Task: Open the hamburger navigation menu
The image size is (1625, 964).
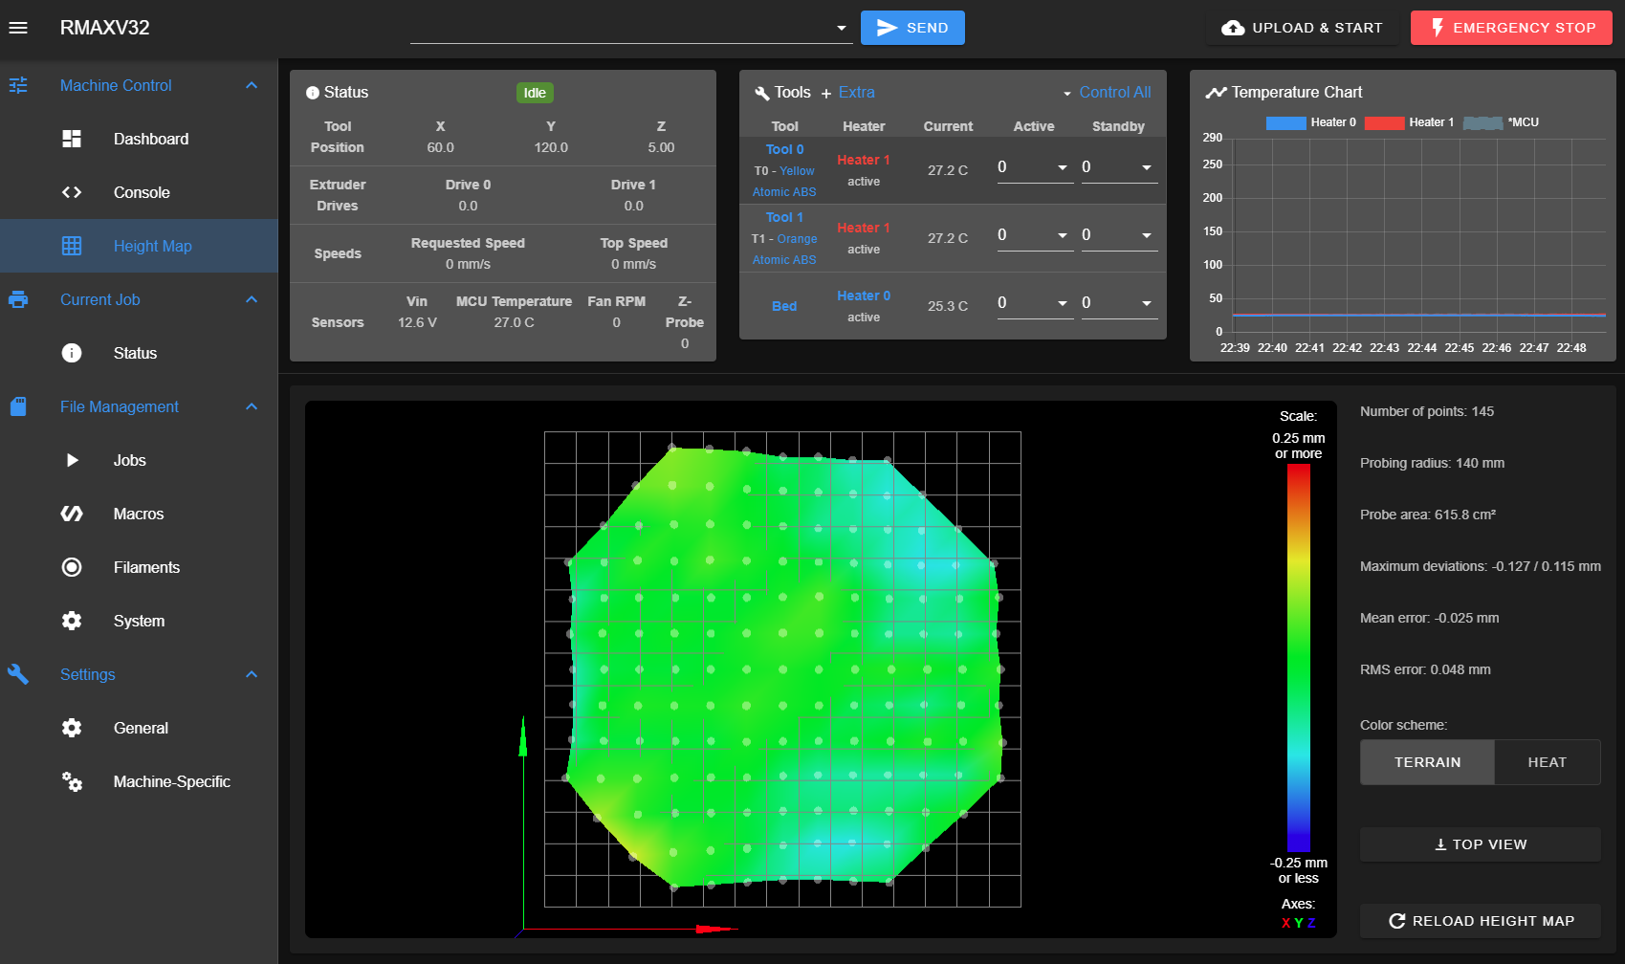Action: point(18,28)
